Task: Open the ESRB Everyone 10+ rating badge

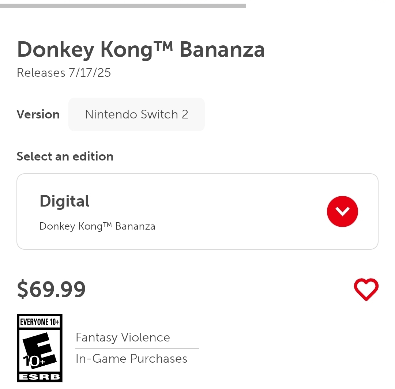Action: (x=40, y=348)
